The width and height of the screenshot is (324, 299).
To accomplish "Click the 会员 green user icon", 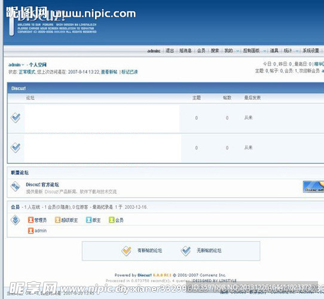I will tap(112, 220).
